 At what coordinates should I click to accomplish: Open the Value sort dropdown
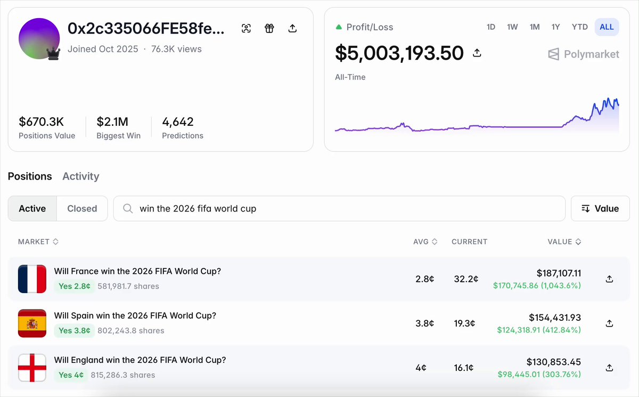[x=600, y=208]
